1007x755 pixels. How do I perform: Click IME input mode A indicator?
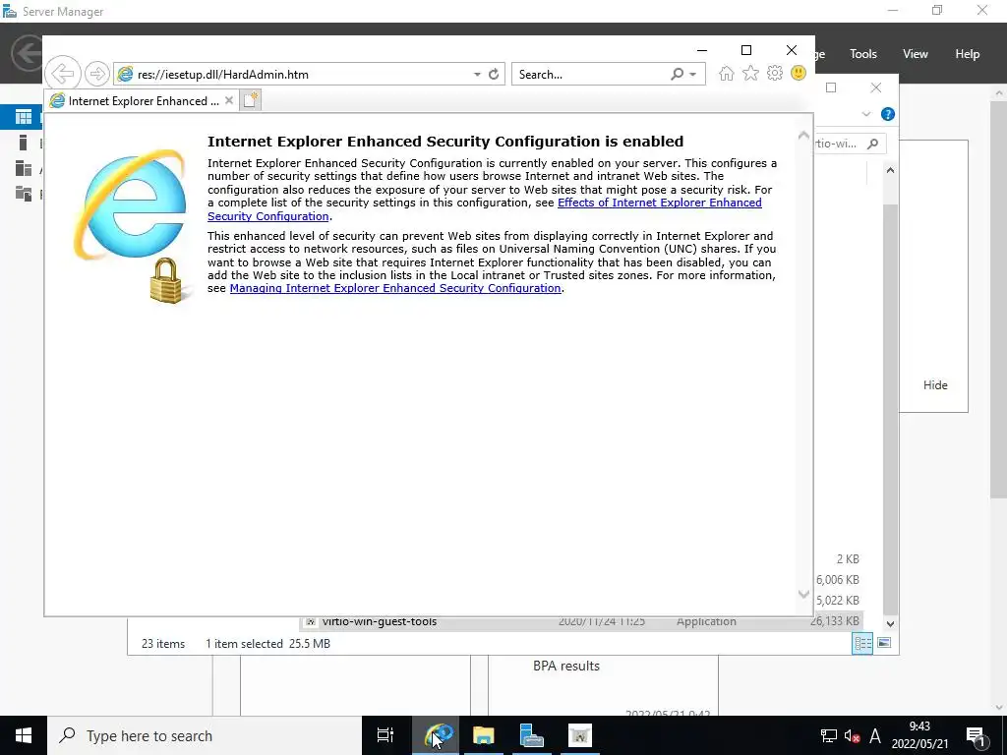tap(874, 735)
